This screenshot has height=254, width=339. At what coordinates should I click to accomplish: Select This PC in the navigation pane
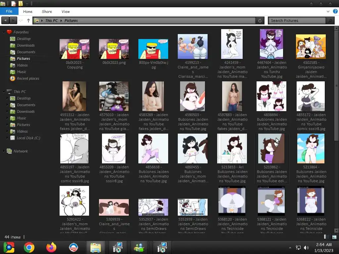point(20,92)
